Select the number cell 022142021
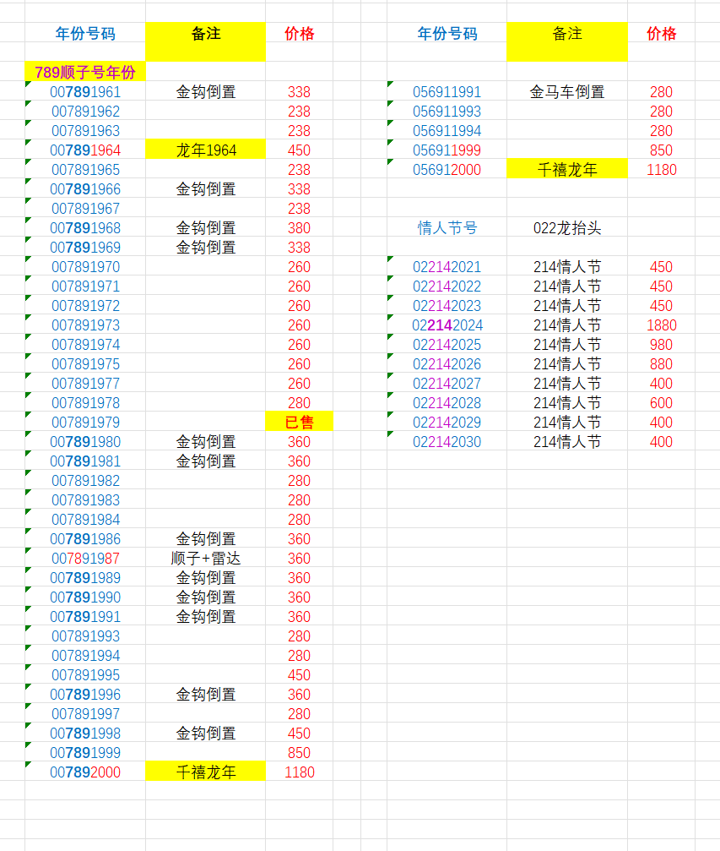 pyautogui.click(x=447, y=267)
